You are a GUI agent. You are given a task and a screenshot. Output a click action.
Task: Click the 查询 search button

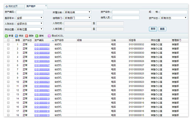tap(153, 29)
